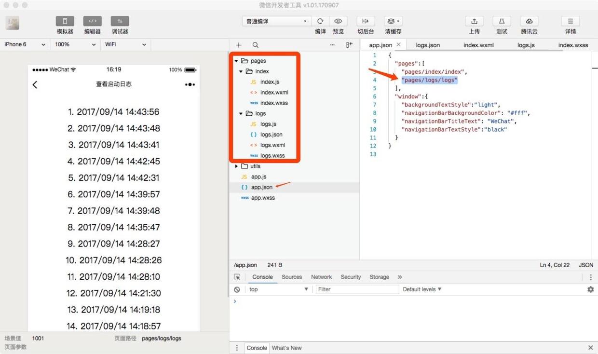Click the Ln 4, Col 22 indicator
The width and height of the screenshot is (598, 354).
click(x=555, y=265)
